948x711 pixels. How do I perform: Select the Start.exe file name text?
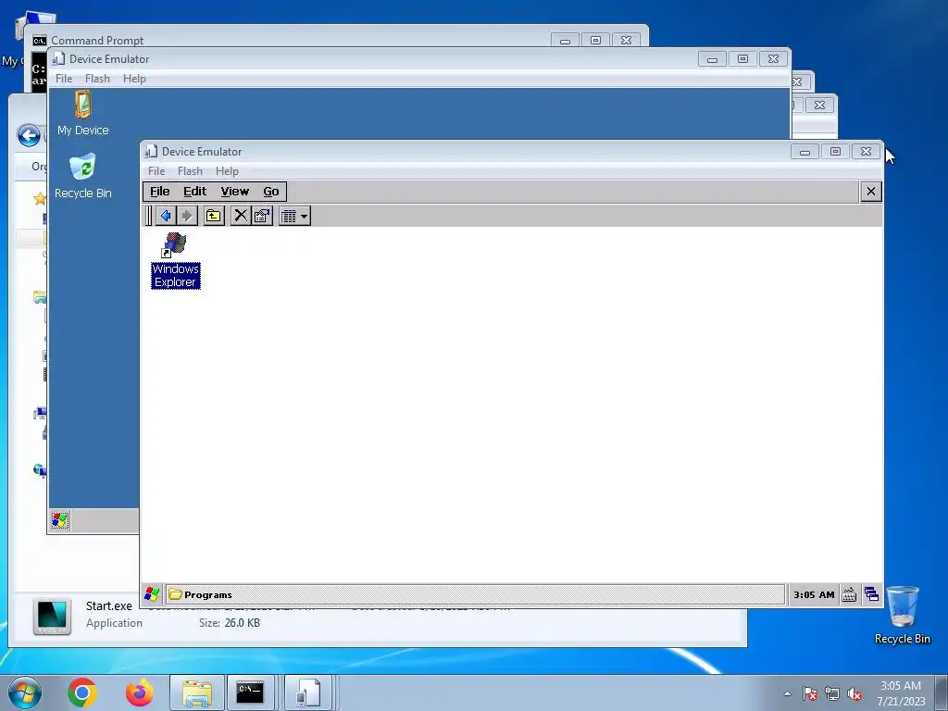109,605
